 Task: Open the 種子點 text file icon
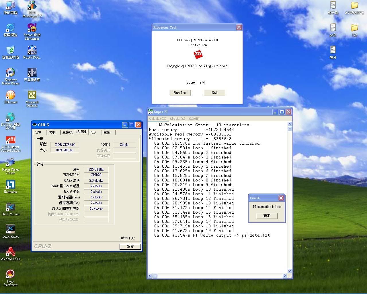coord(333,8)
